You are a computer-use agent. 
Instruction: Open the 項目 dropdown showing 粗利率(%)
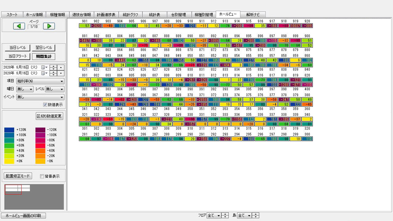40,81
